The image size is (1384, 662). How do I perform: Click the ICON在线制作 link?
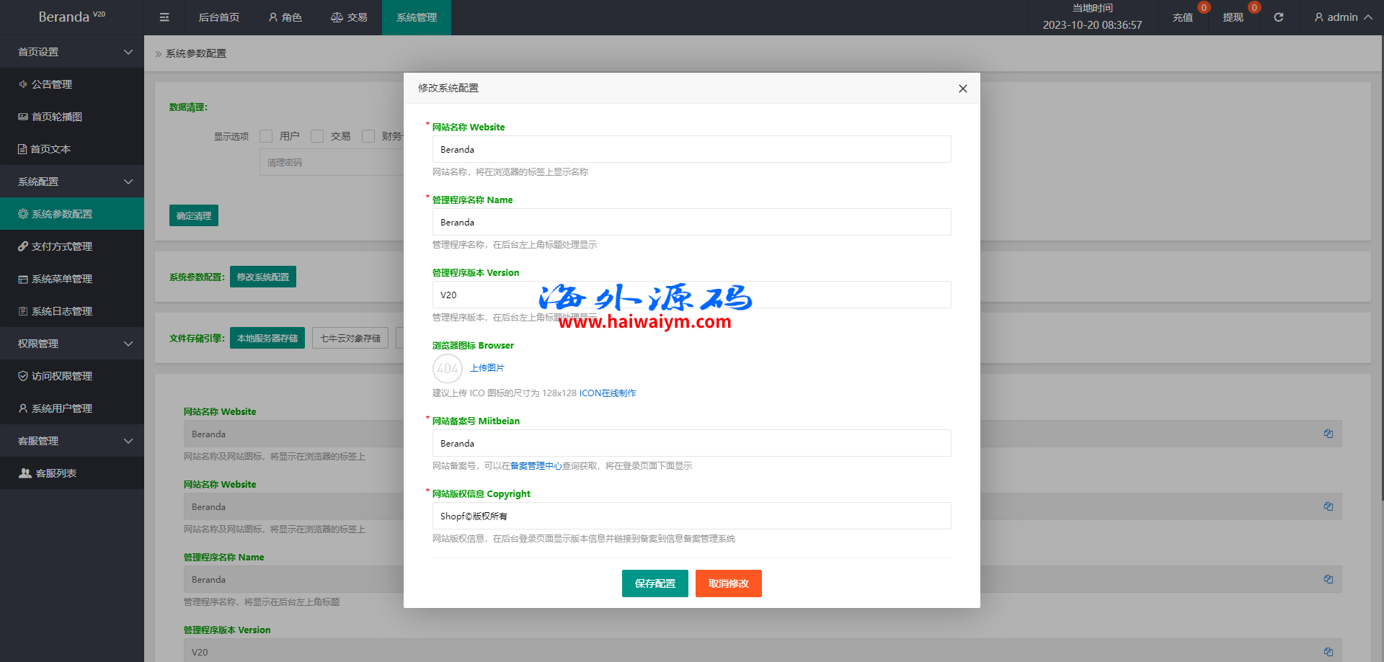(x=608, y=393)
